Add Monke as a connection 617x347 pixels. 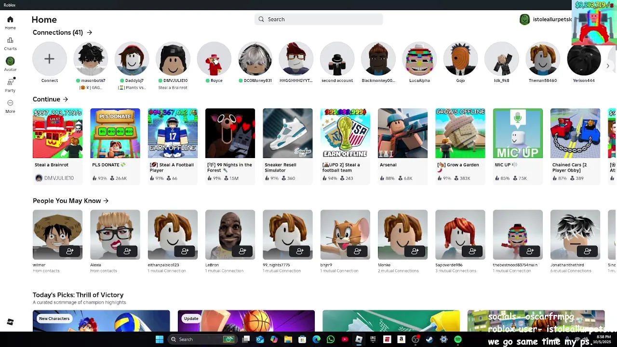click(x=415, y=251)
